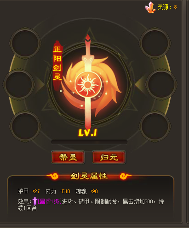Click the LV.1 level label
The image size is (189, 228).
click(87, 133)
